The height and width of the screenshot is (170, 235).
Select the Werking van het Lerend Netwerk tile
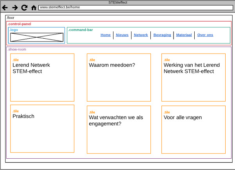click(193, 77)
